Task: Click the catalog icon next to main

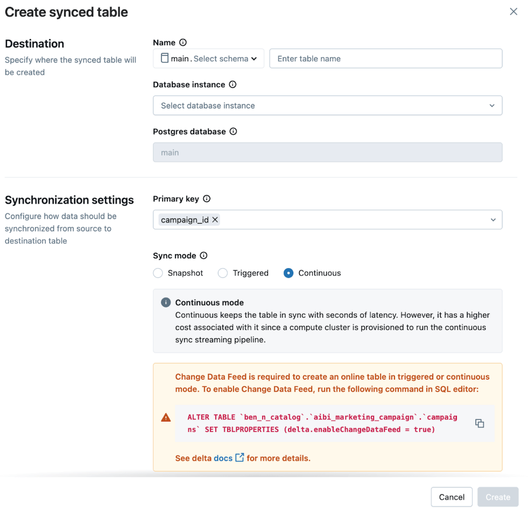Action: coord(165,58)
